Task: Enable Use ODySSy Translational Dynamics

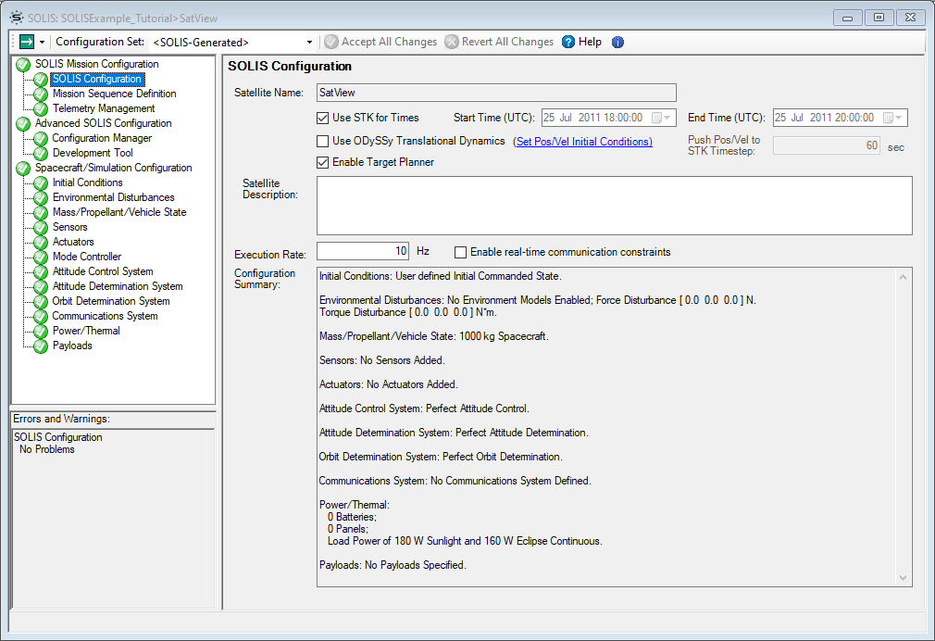Action: pos(322,141)
